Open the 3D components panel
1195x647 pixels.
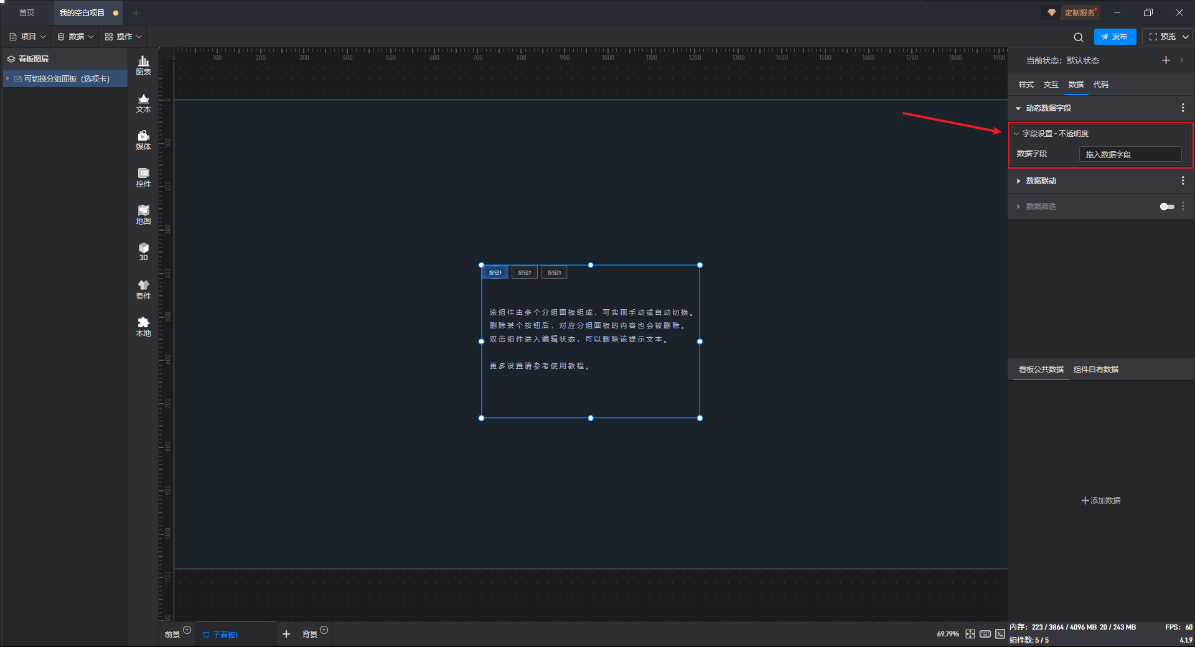click(143, 251)
